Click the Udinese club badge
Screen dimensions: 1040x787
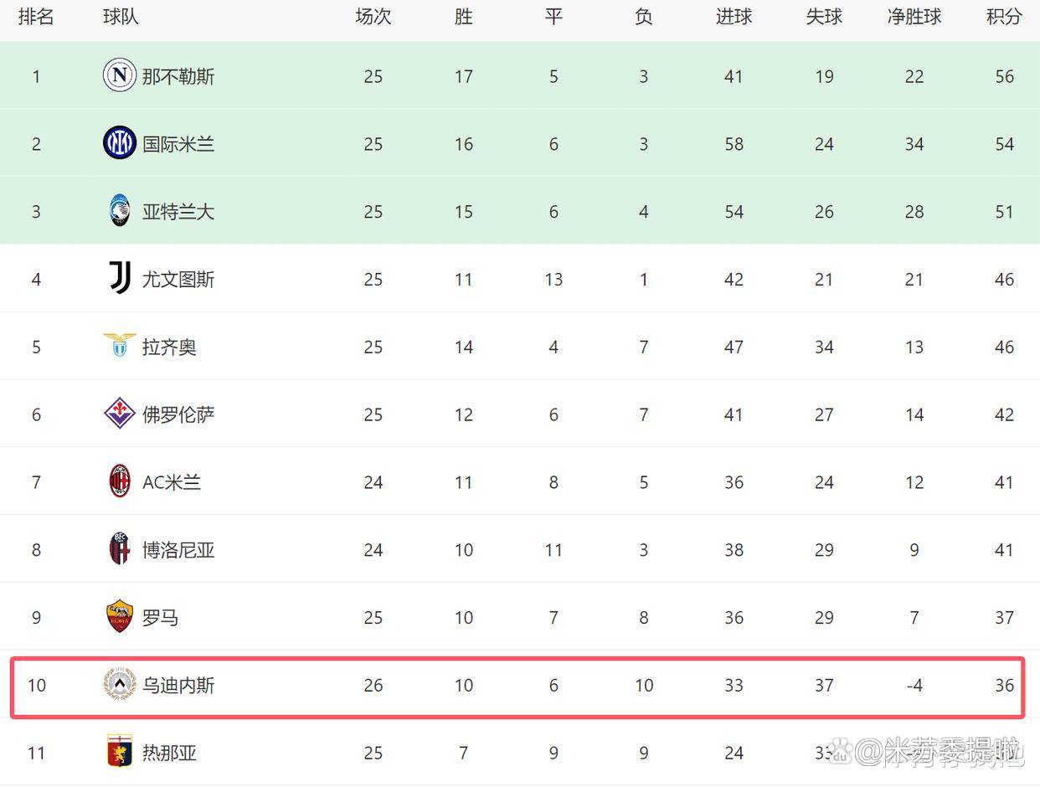pyautogui.click(x=120, y=685)
